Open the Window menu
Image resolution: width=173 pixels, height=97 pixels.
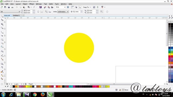pyautogui.click(x=64, y=4)
